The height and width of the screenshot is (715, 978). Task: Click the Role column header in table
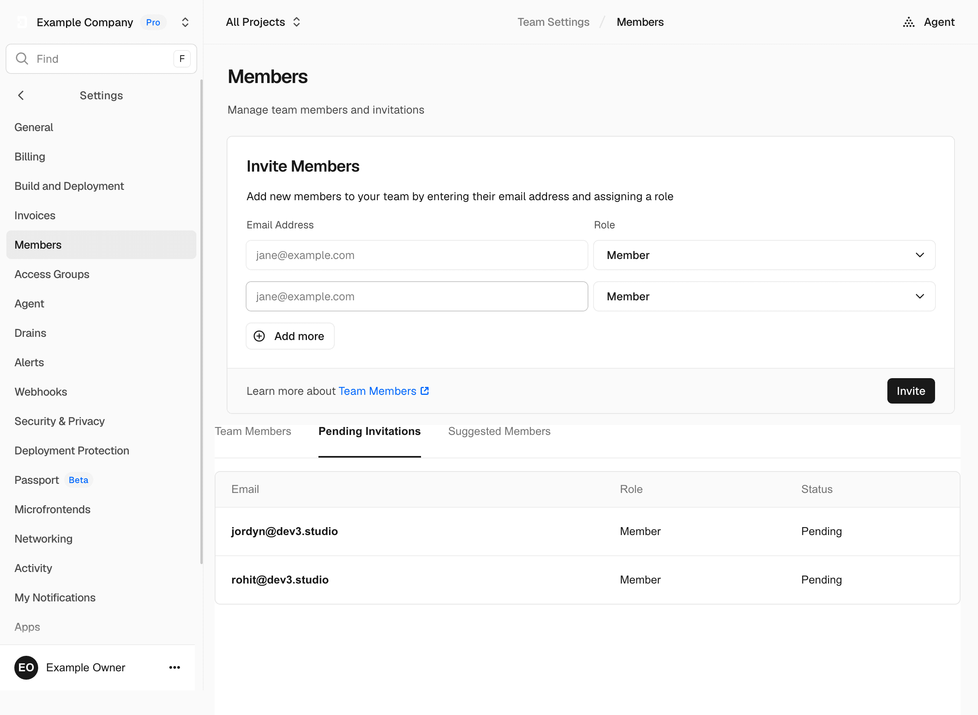631,489
